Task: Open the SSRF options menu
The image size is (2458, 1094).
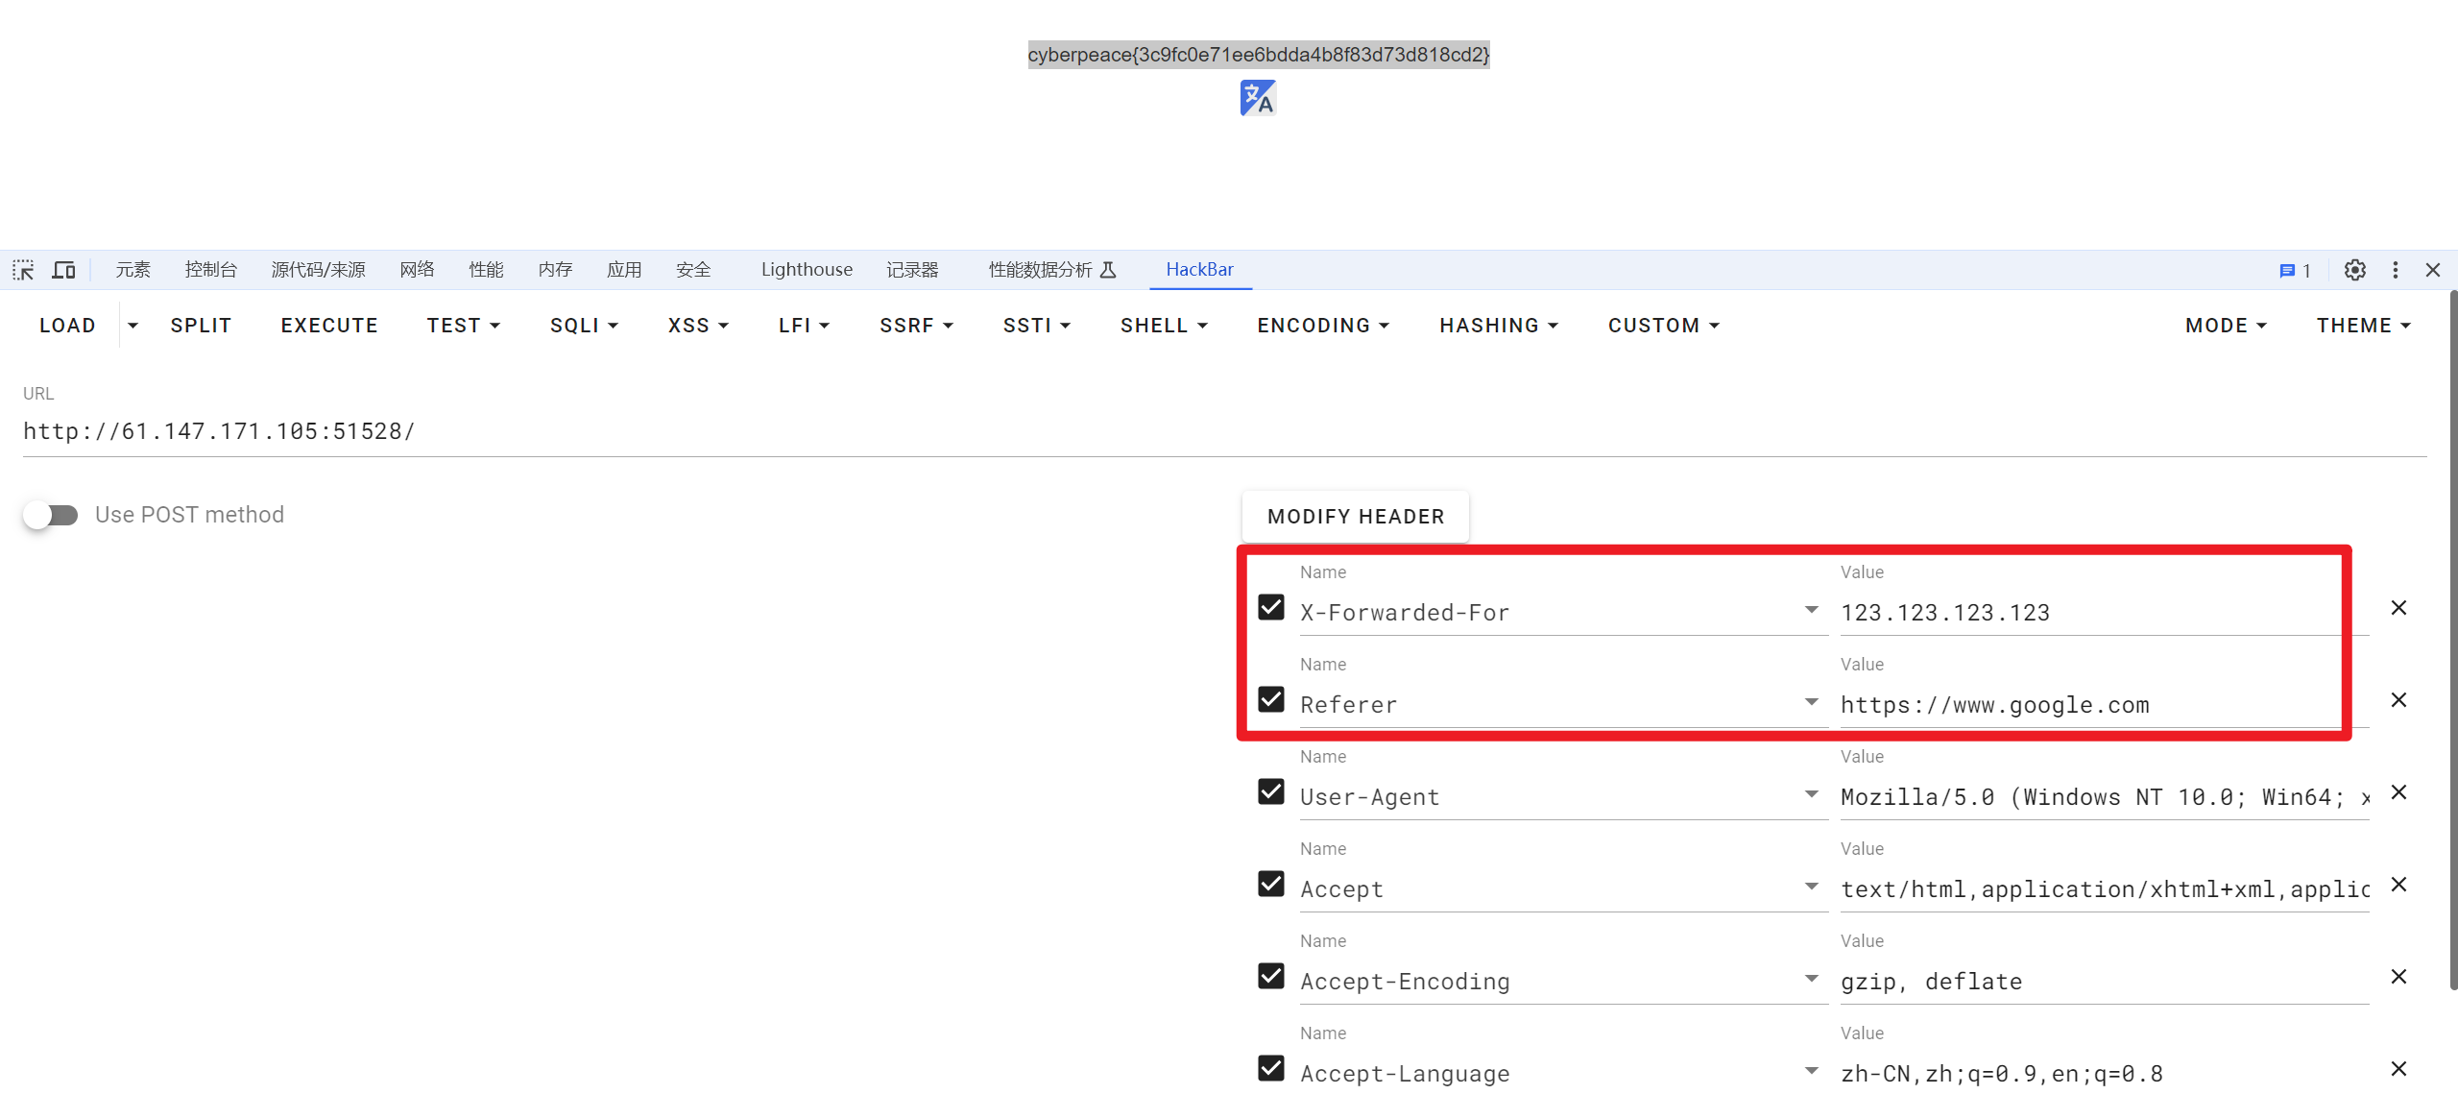Action: 915,325
